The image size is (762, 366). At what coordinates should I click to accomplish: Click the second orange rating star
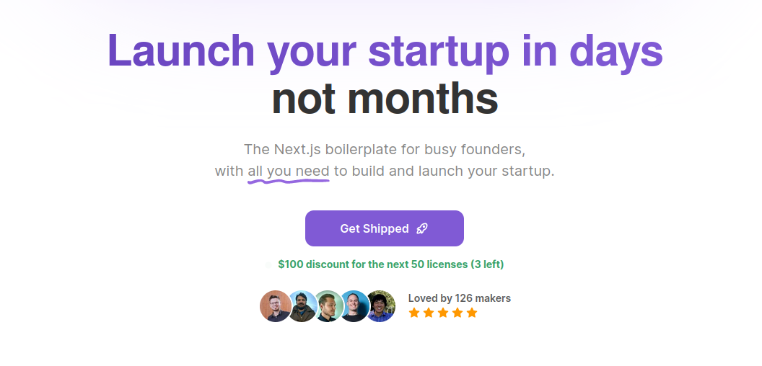429,313
